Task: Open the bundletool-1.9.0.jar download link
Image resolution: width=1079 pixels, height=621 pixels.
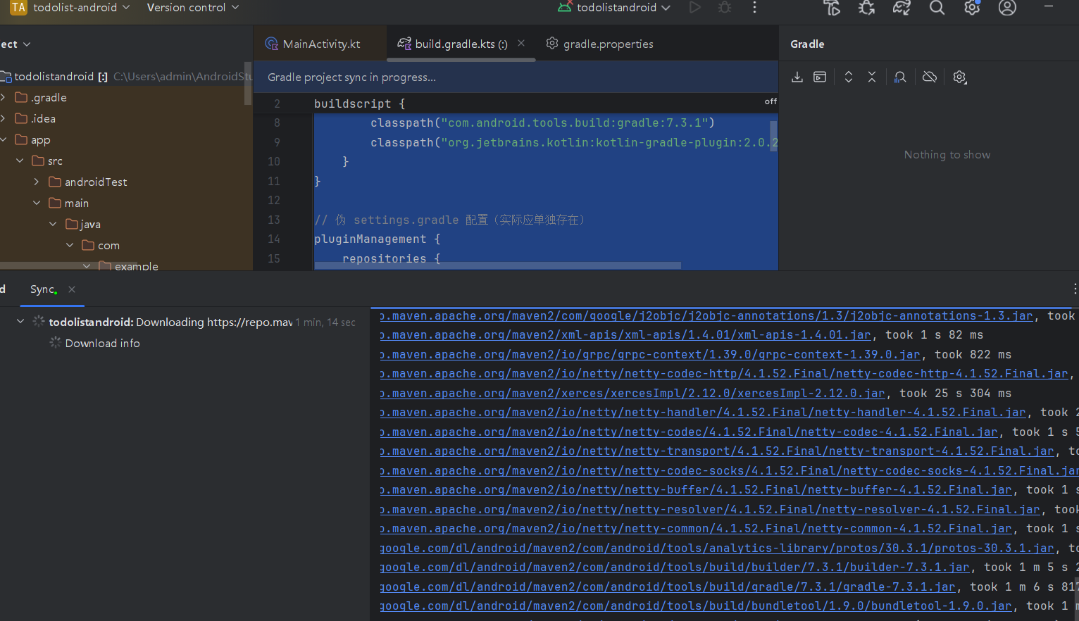Action: (x=696, y=606)
